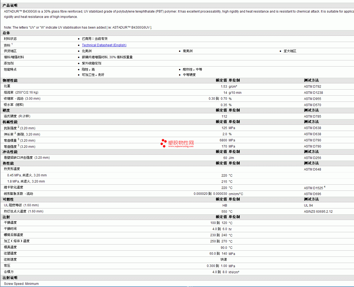354x287 pixels.
Task: Select the 比重 row label
Action: coord(7,86)
